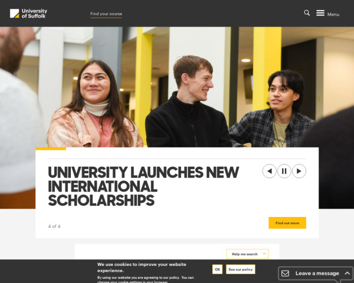The height and width of the screenshot is (283, 354).
Task: Open the See our policy button
Action: [x=241, y=269]
